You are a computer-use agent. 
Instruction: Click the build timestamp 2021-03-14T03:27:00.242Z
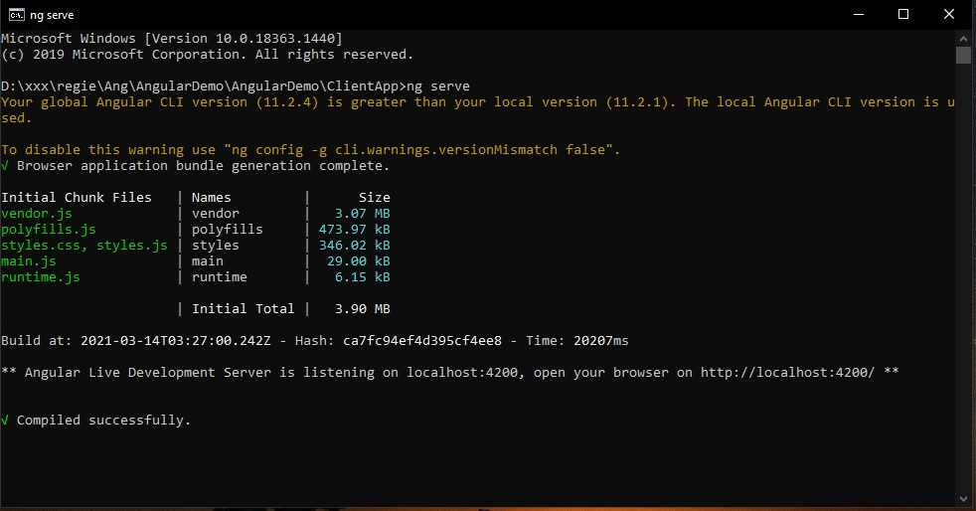(176, 341)
